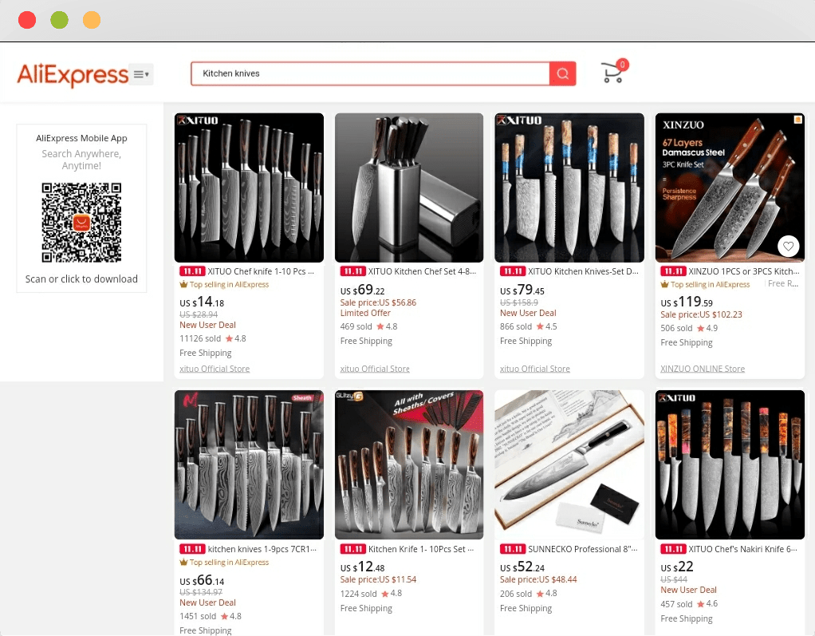This screenshot has width=815, height=636.
Task: Open XITUO Chef's Nakiri Knife image
Action: point(730,465)
